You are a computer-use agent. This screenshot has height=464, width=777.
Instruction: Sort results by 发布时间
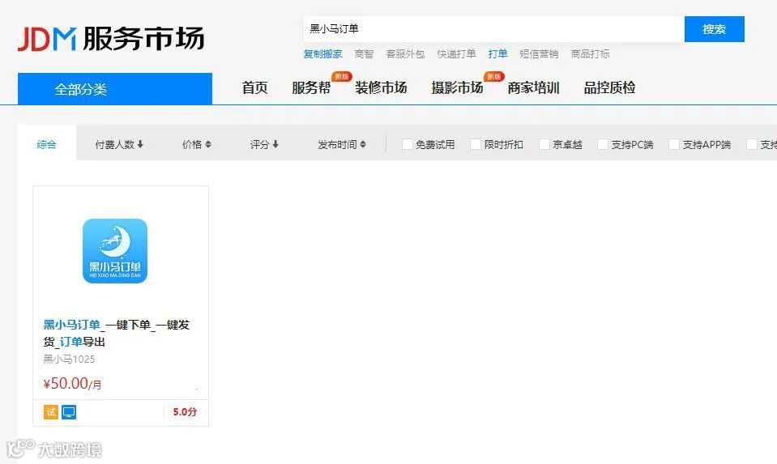click(341, 145)
